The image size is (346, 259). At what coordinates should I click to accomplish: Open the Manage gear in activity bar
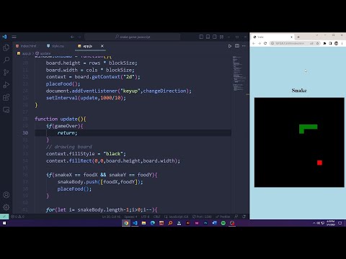tap(6, 207)
